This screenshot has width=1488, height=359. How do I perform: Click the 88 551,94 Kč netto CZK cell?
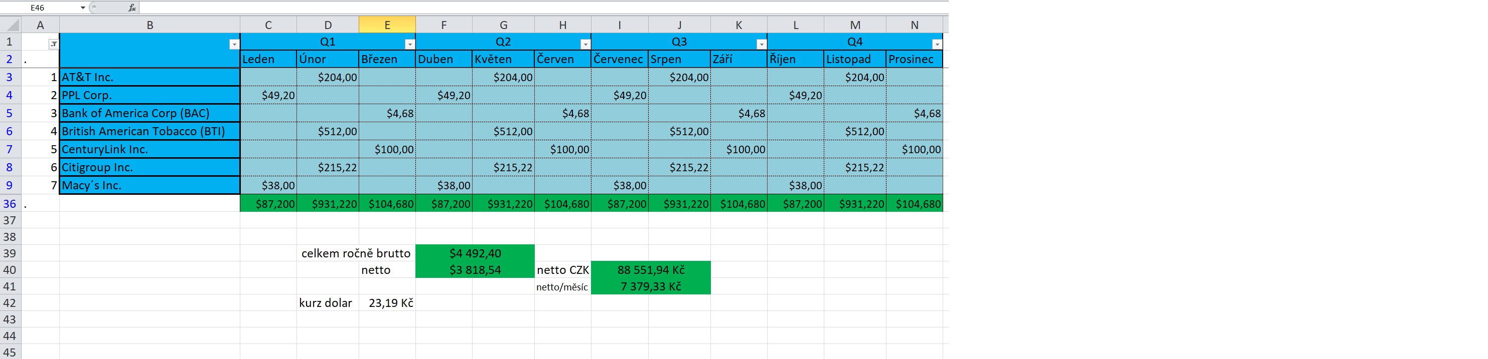pos(650,270)
